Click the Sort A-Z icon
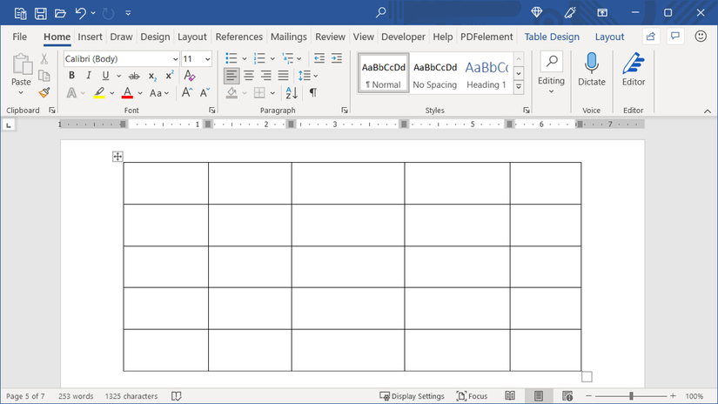 point(292,92)
